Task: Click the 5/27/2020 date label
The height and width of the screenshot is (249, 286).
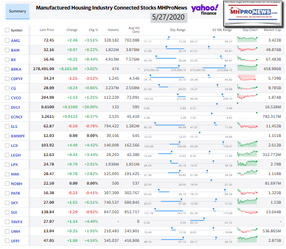Action: [163, 18]
